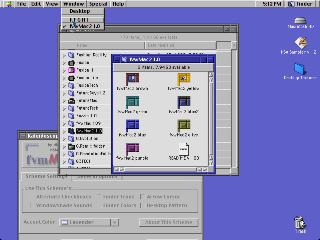Image resolution: width=320 pixels, height=240 pixels.
Task: Select the FutureMac item icon
Action: (x=72, y=101)
